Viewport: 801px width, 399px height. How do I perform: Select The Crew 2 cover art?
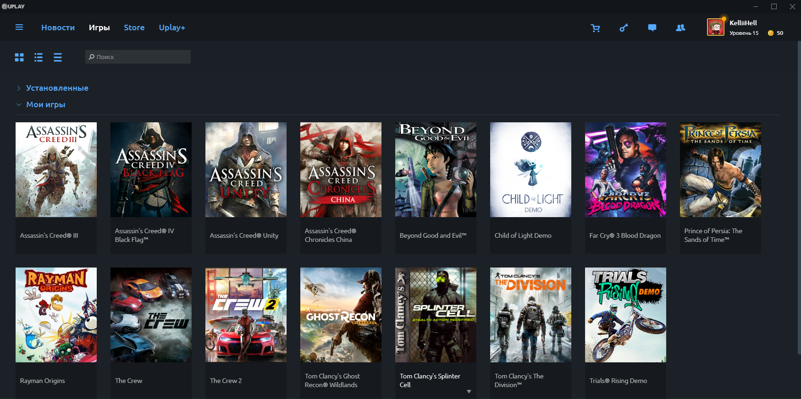click(246, 315)
